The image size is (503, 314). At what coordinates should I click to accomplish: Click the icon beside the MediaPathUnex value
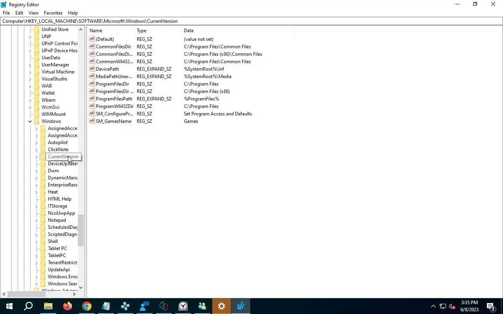point(92,76)
